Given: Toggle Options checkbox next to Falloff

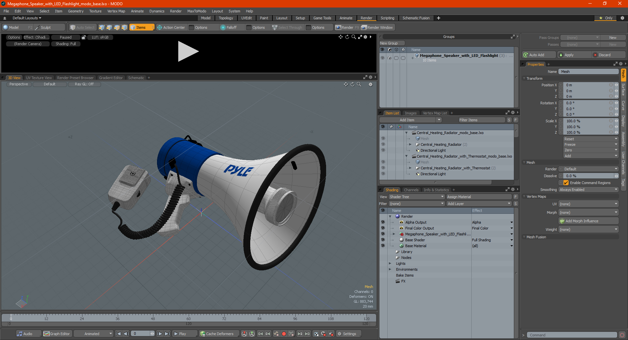Looking at the screenshot, I should point(249,27).
